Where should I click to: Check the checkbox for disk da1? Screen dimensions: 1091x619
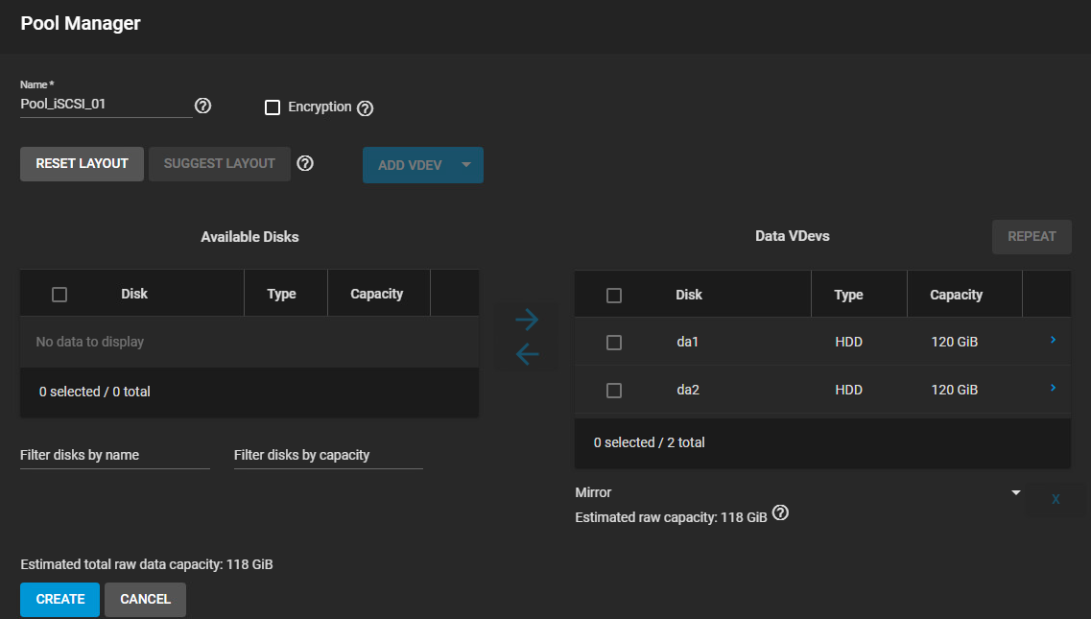click(614, 342)
